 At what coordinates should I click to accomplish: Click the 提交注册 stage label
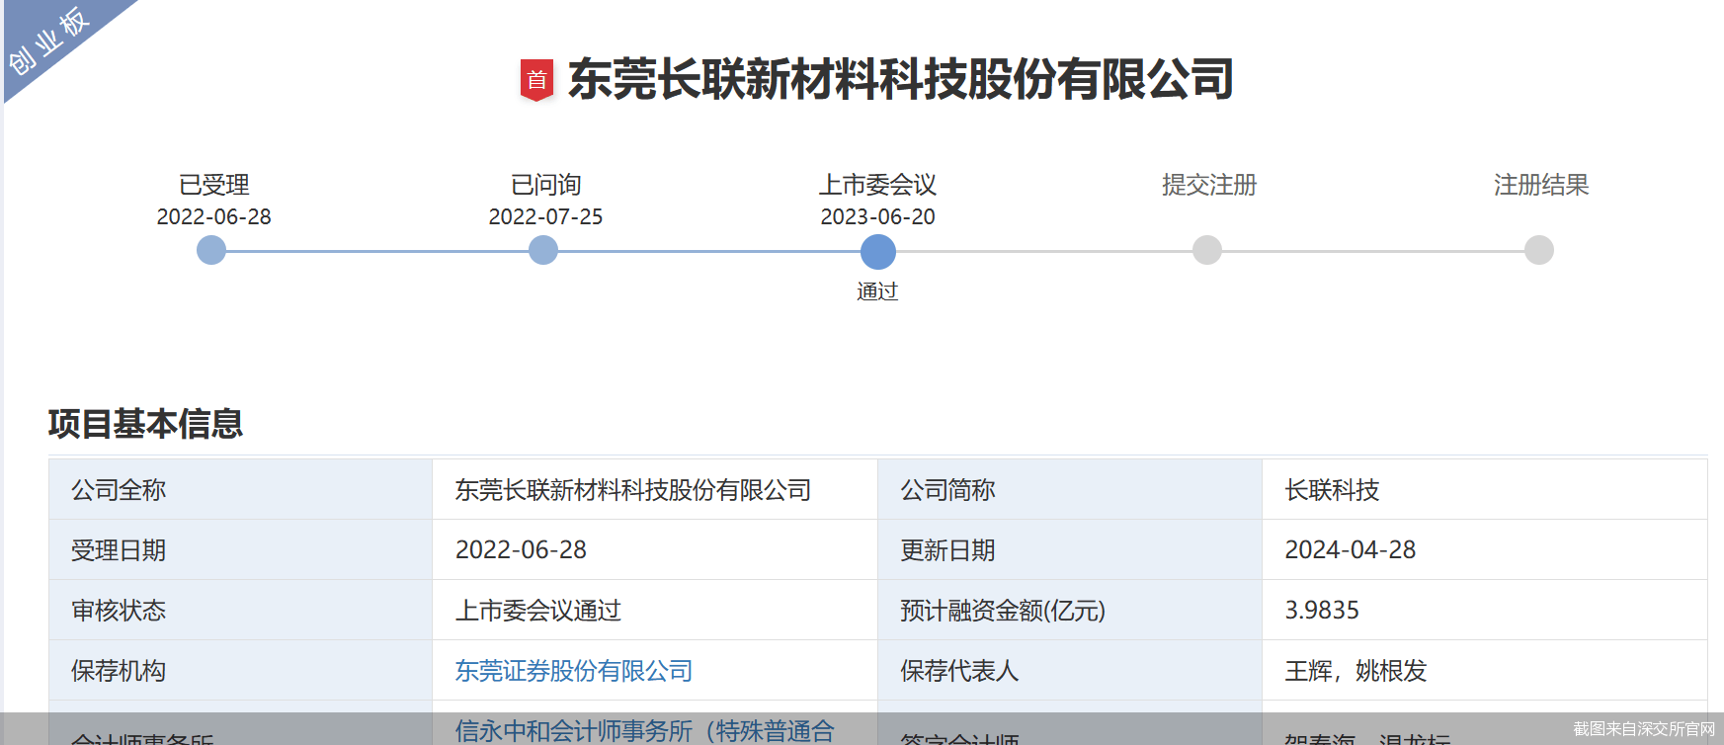[x=1208, y=185]
